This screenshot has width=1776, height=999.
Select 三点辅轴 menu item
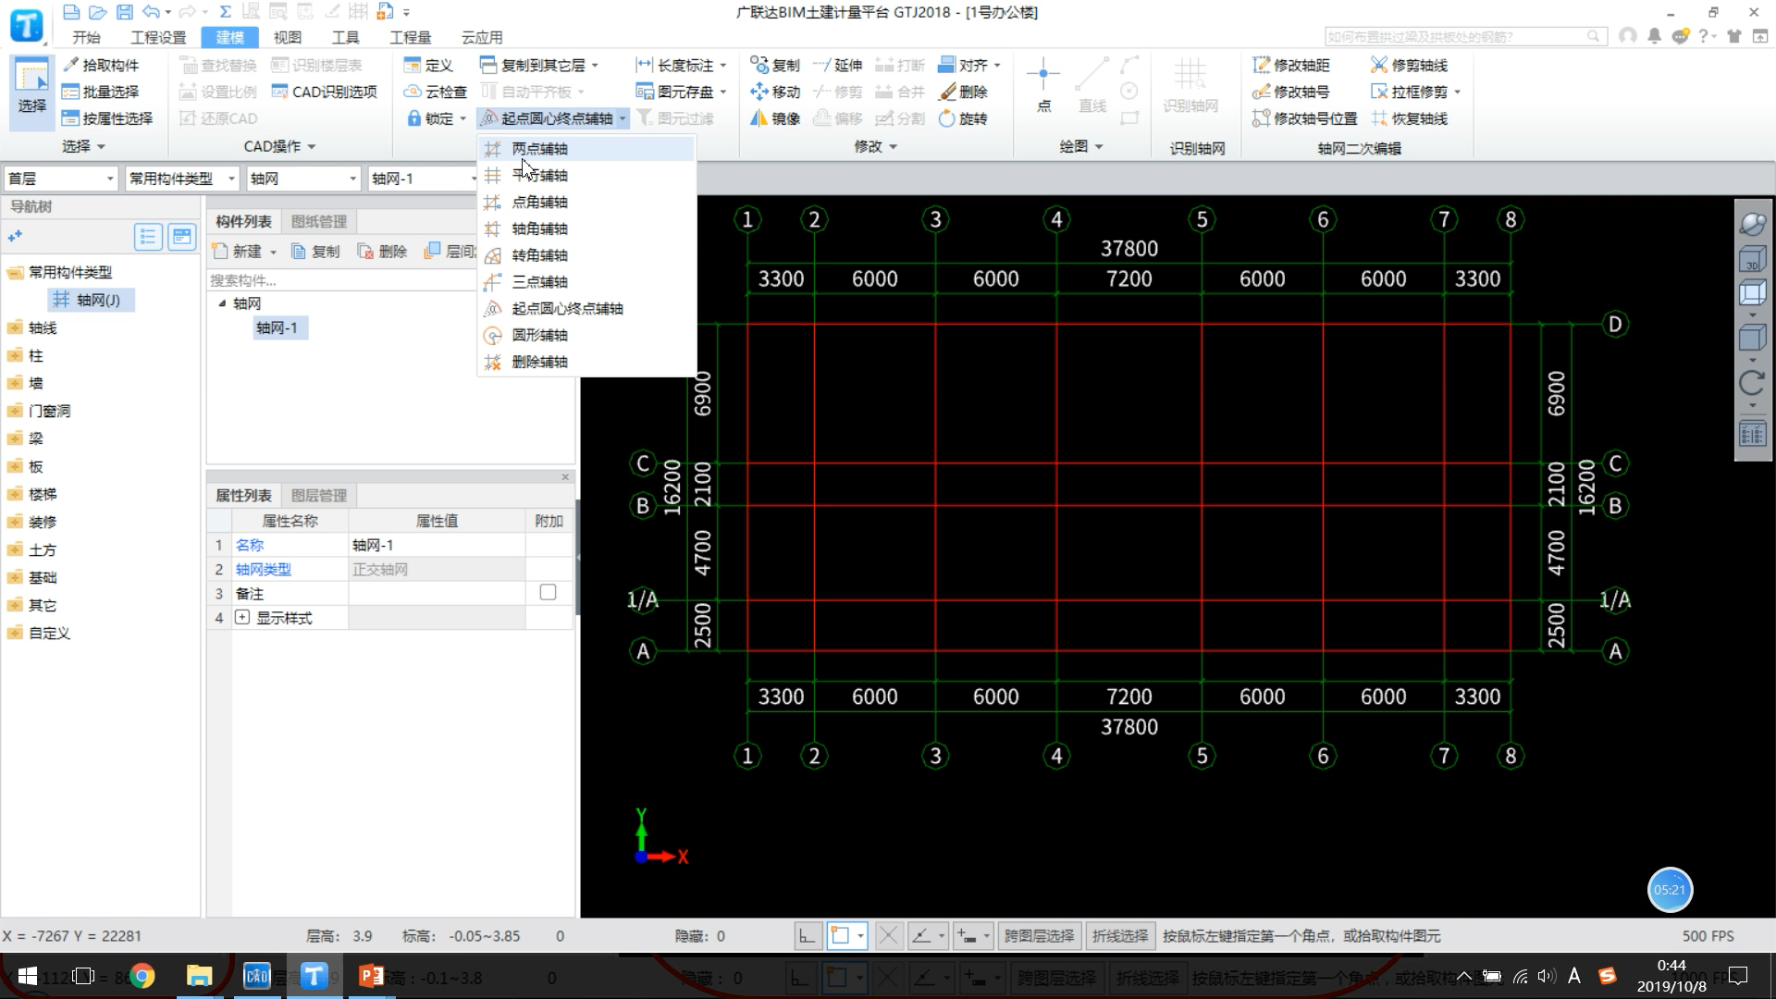coord(586,281)
